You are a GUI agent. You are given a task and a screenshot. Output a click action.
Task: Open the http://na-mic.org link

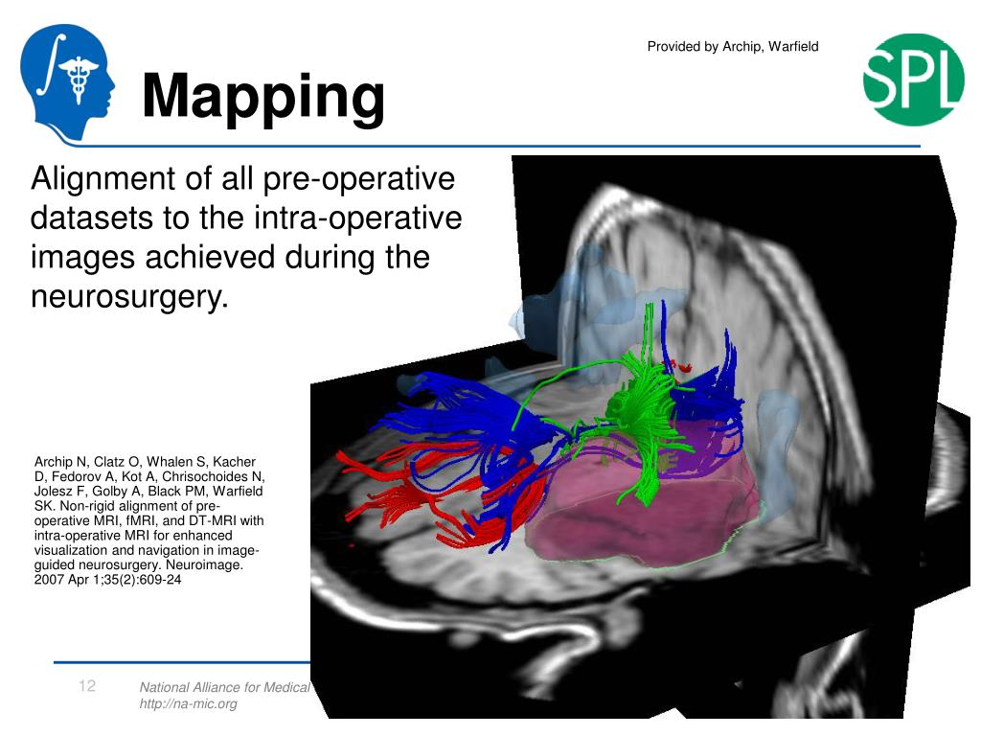coord(189,703)
